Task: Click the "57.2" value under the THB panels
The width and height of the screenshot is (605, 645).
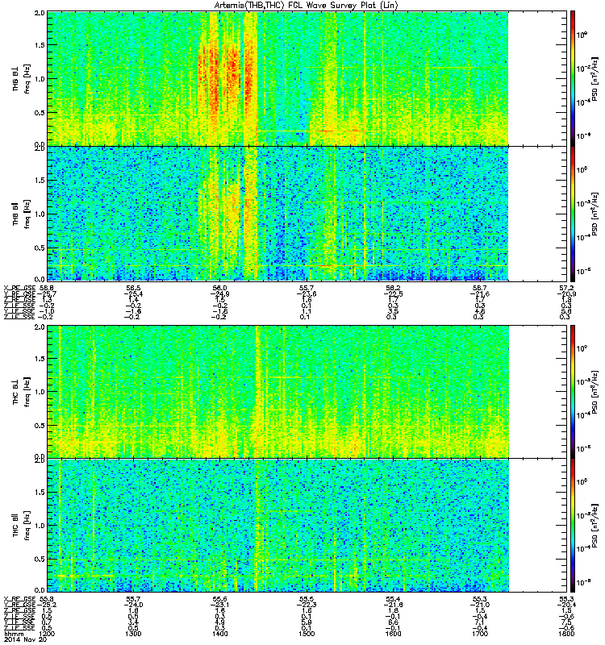Action: click(566, 288)
